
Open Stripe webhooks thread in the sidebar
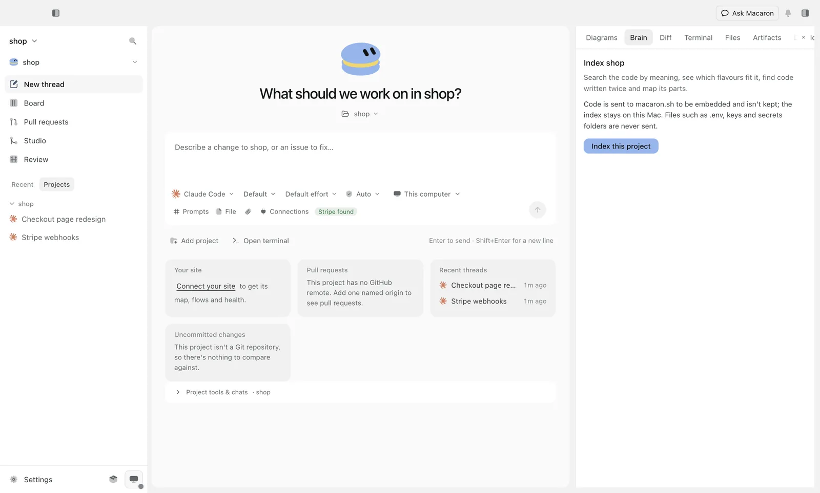(x=74, y=238)
